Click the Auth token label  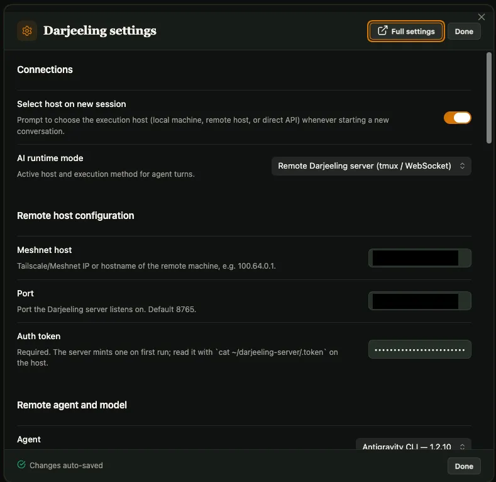[38, 336]
